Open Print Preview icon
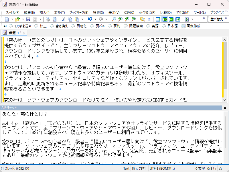Image resolution: width=229 pixels, height=172 pixels. (x=54, y=19)
